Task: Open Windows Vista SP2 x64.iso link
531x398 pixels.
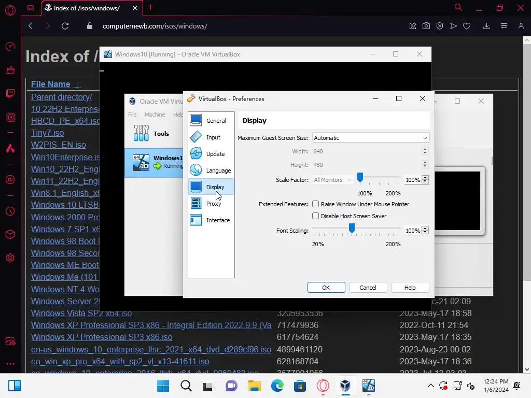Action: coord(81,313)
